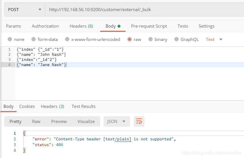Switch to Raw response view
The width and height of the screenshot is (244, 158).
coord(36,121)
